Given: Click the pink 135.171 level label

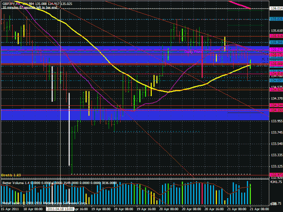Looking at the screenshot, I should (x=276, y=54).
